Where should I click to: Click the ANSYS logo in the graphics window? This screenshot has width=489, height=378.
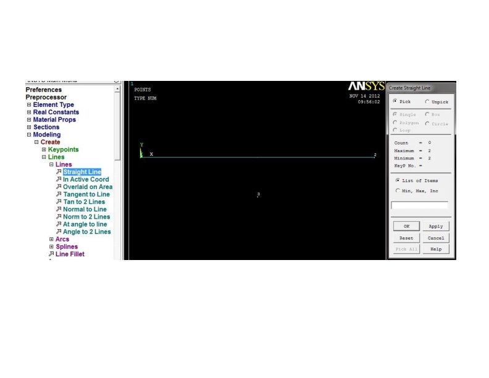[x=366, y=86]
